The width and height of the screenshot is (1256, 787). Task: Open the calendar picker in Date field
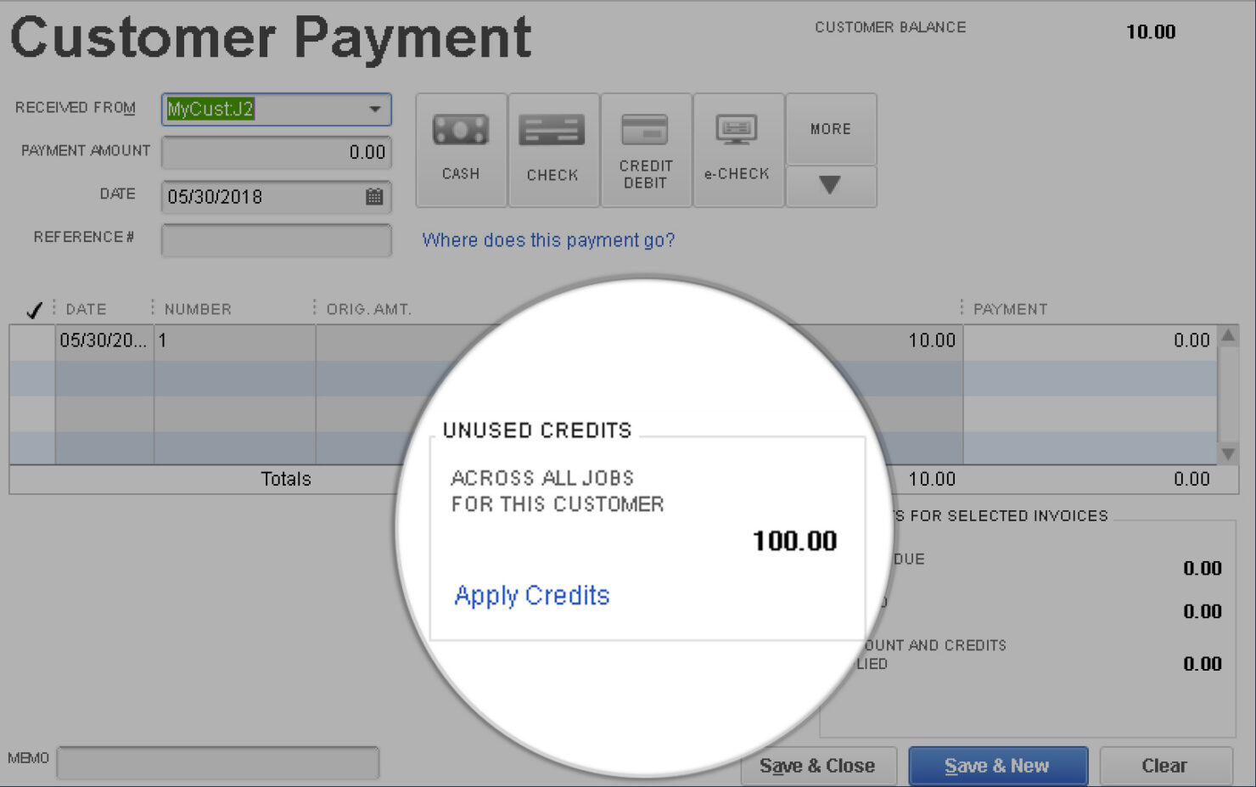tap(374, 197)
